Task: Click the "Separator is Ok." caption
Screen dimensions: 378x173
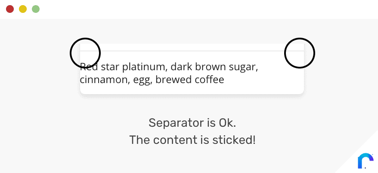Action: click(192, 123)
